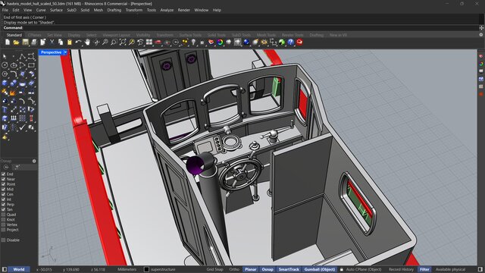
Task: Click the light bulb visibility icon
Action: click(193, 42)
